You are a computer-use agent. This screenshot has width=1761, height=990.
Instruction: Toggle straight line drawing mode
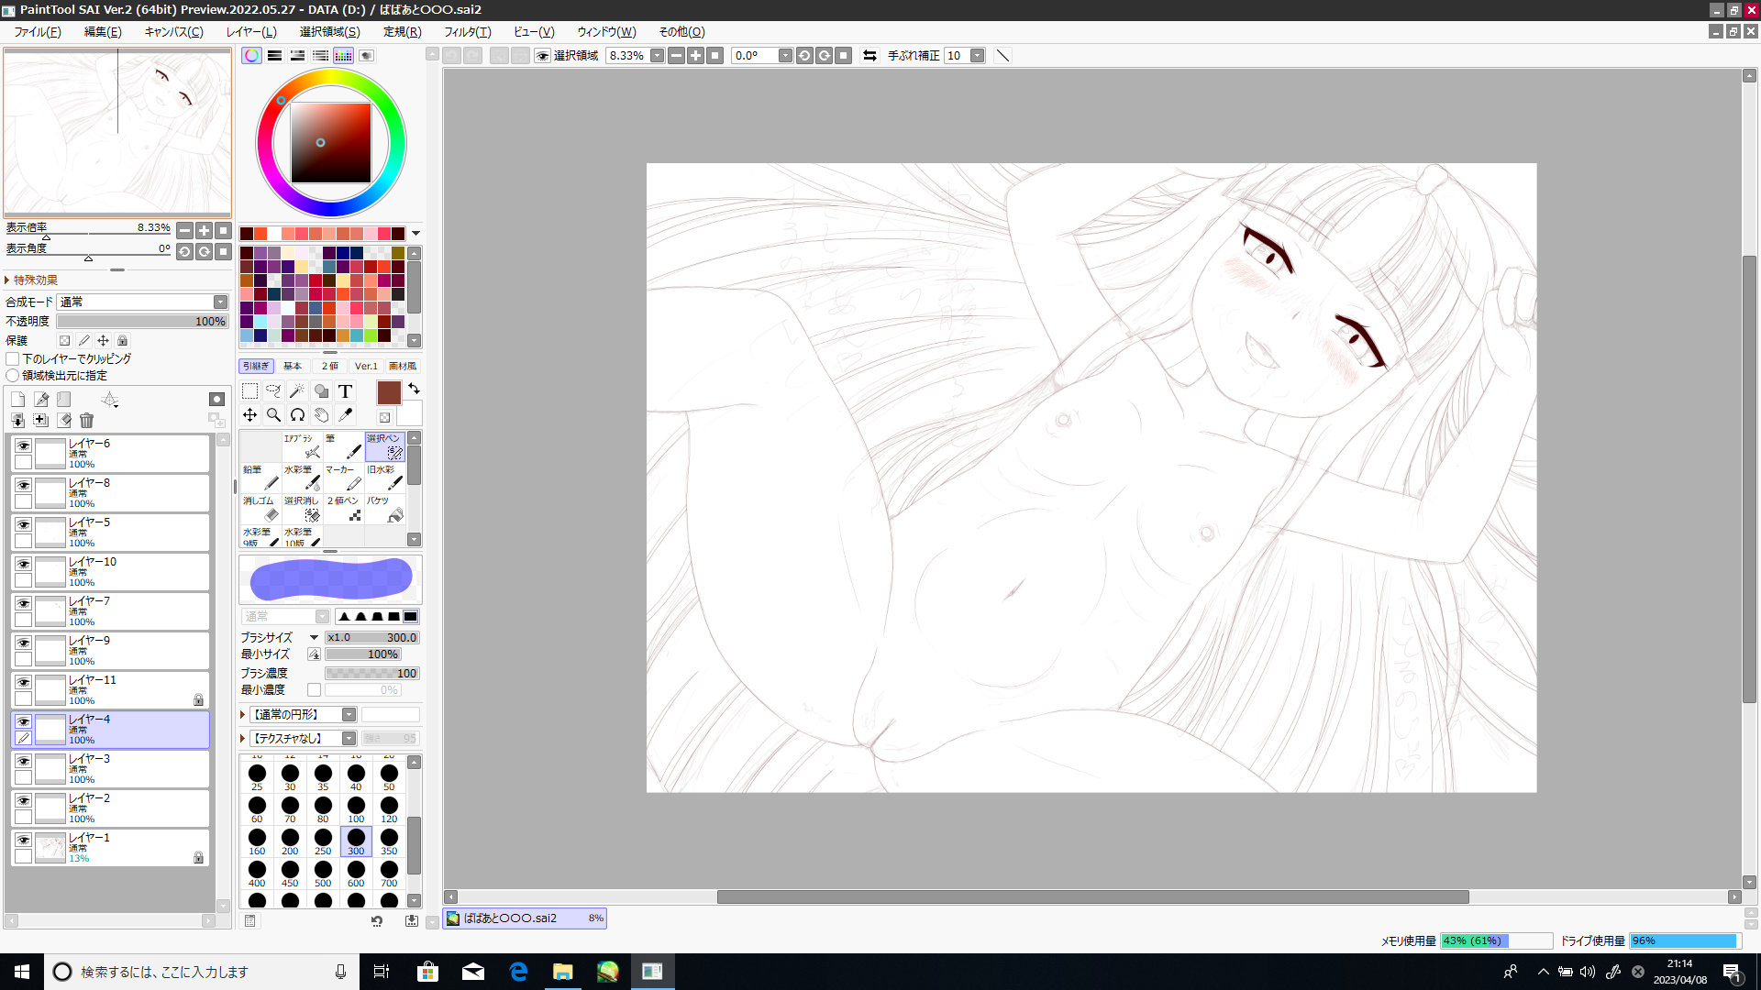[1002, 56]
